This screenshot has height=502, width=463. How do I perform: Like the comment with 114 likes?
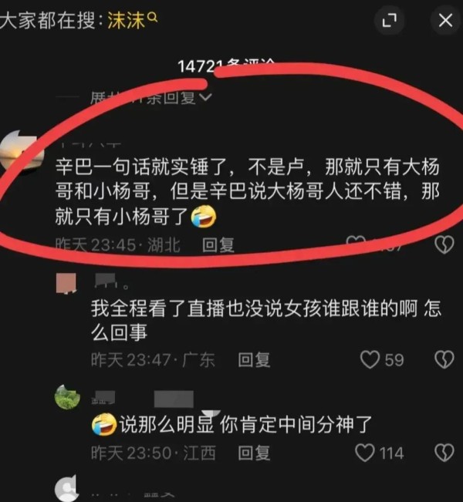tap(365, 453)
